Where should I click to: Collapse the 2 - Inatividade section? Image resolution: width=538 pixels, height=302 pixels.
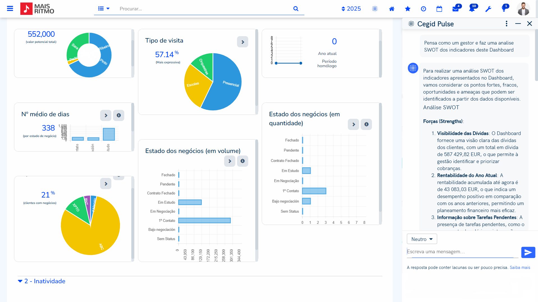point(20,281)
